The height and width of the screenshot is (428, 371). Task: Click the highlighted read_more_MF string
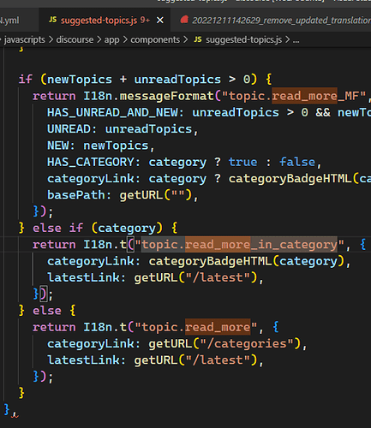(304, 96)
